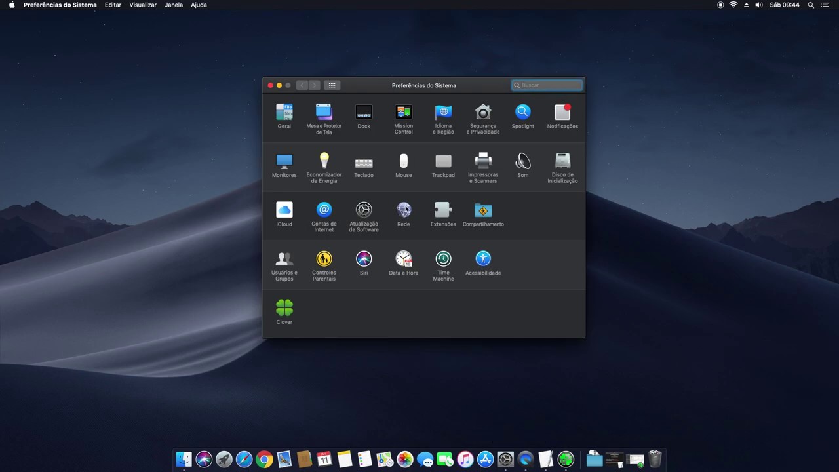Open the Acessibilidade preference pane
The width and height of the screenshot is (839, 472).
click(x=483, y=263)
